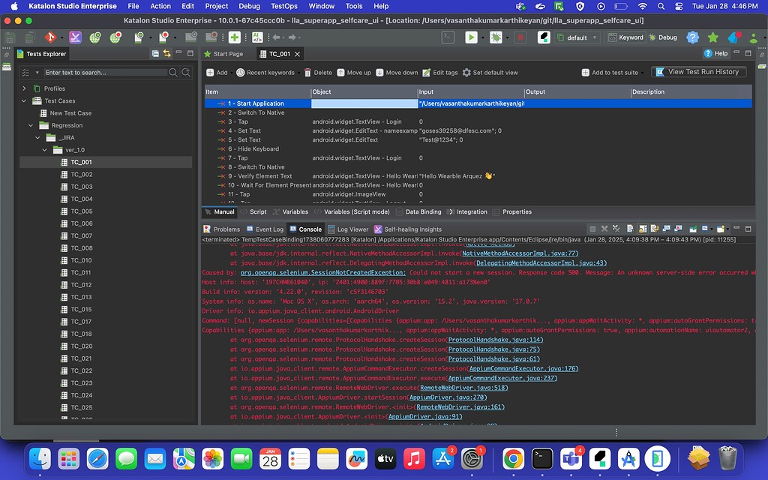This screenshot has height=480, width=768.
Task: Switch to the Script tab
Action: [x=258, y=211]
